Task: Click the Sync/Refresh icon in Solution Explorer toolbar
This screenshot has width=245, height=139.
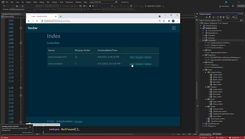Action: tap(218, 17)
